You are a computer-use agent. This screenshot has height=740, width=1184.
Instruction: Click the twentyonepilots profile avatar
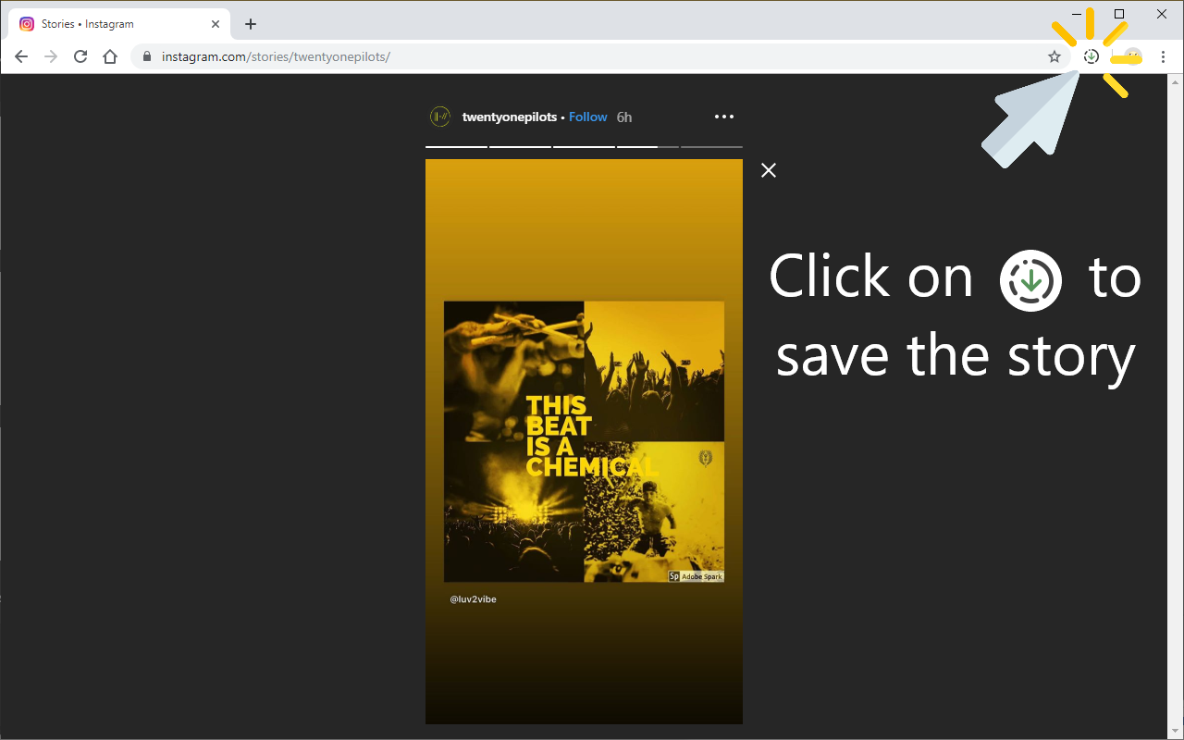[439, 117]
